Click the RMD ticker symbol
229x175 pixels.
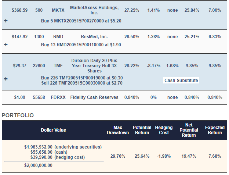pos(58,37)
